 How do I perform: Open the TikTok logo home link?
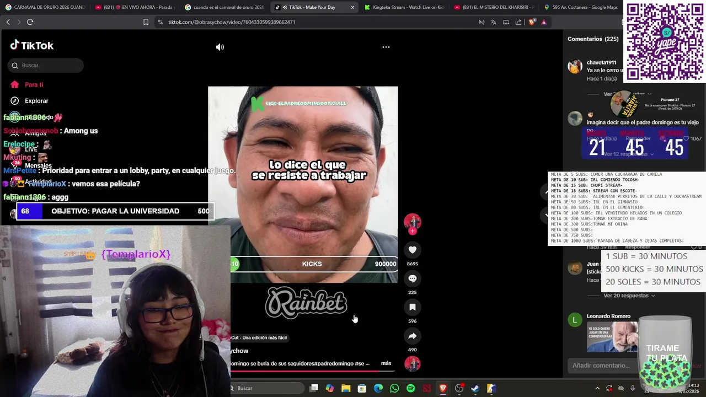[32, 46]
